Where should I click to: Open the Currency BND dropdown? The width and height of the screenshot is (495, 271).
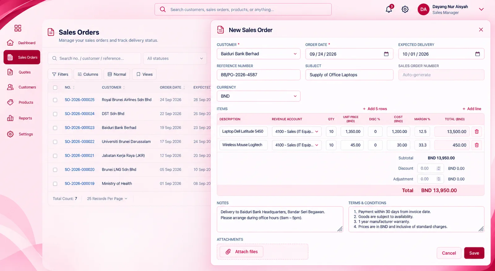pyautogui.click(x=258, y=96)
